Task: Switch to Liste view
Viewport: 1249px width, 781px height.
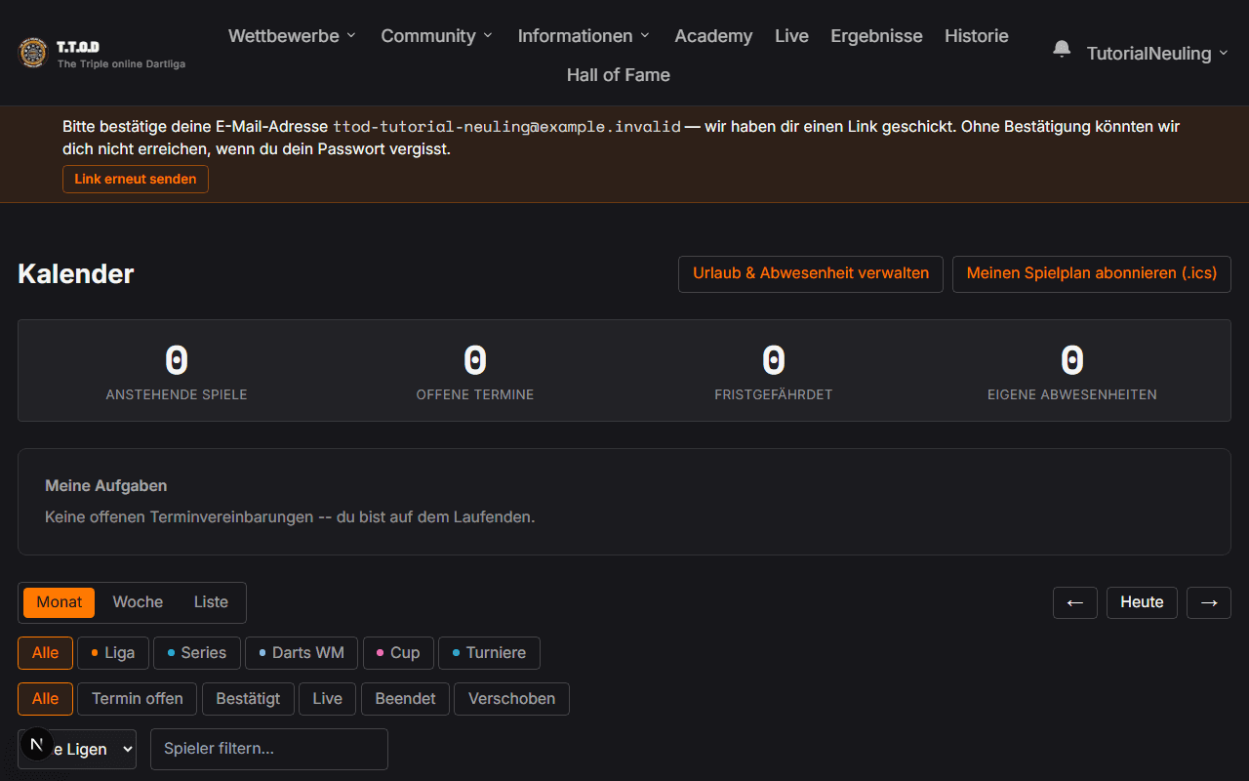Action: [x=211, y=602]
